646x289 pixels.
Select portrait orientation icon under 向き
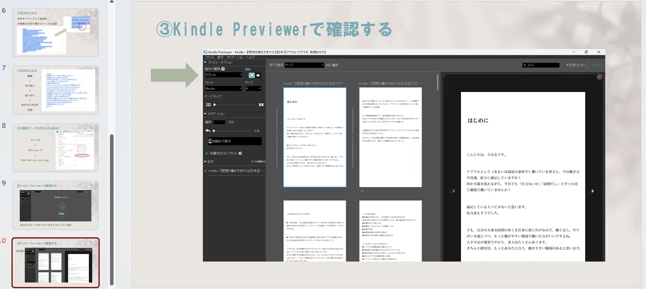coord(251,75)
